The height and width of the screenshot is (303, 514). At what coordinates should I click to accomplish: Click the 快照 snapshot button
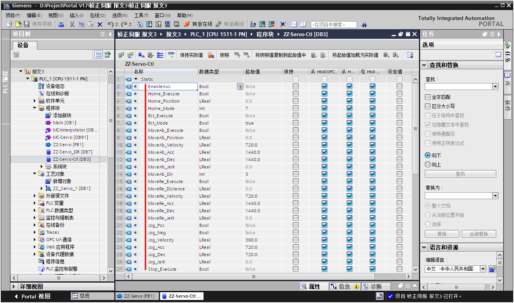pos(225,55)
